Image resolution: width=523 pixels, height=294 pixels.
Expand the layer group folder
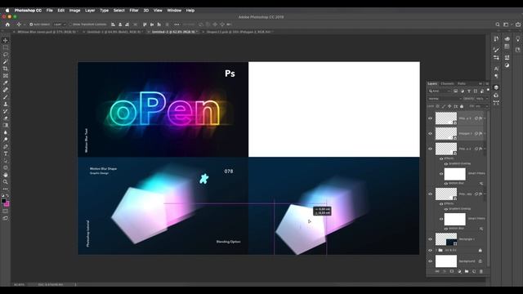tap(436, 251)
